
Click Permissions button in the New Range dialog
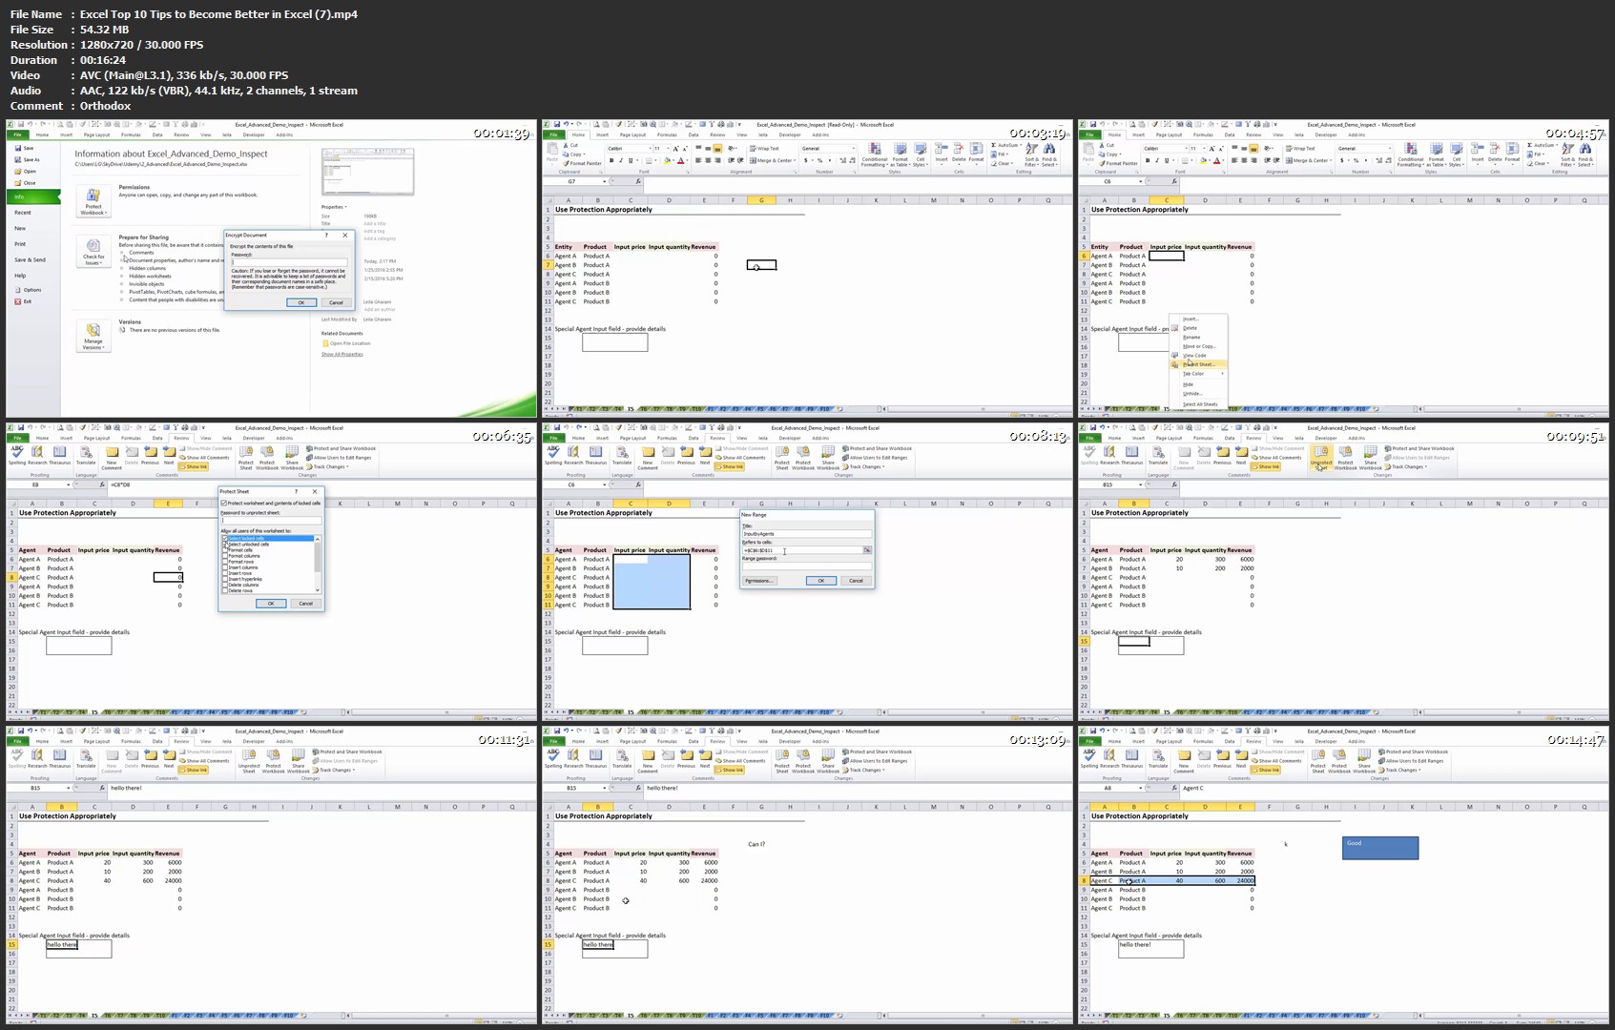[759, 580]
